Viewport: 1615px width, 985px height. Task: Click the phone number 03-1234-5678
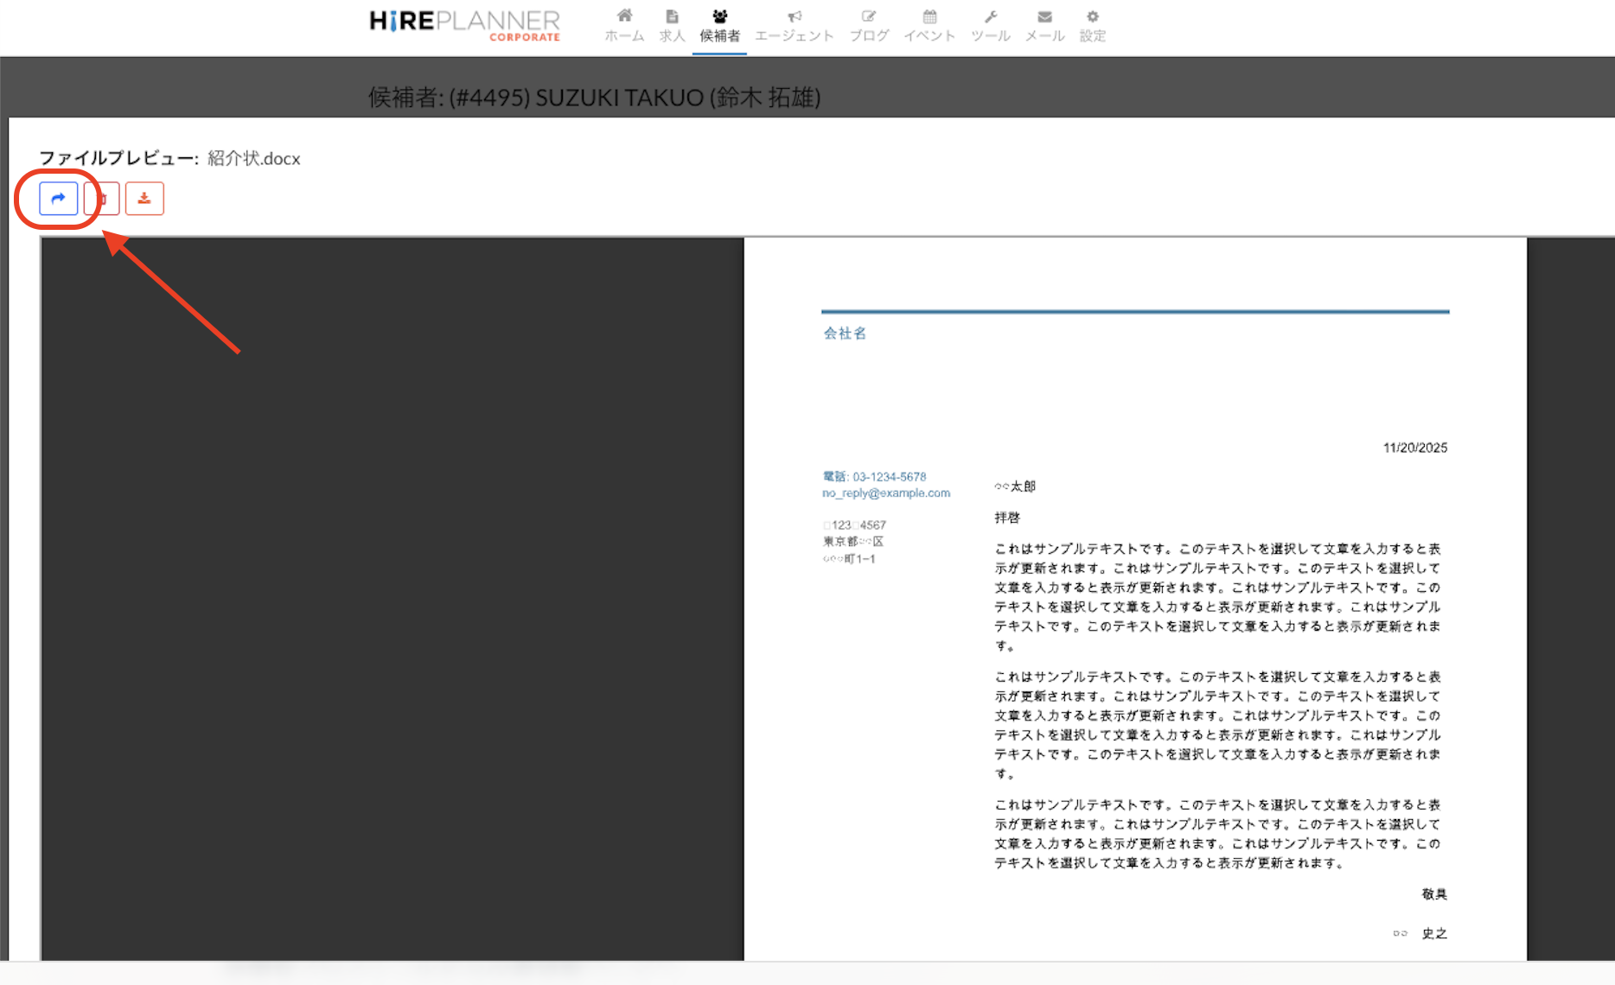[889, 477]
